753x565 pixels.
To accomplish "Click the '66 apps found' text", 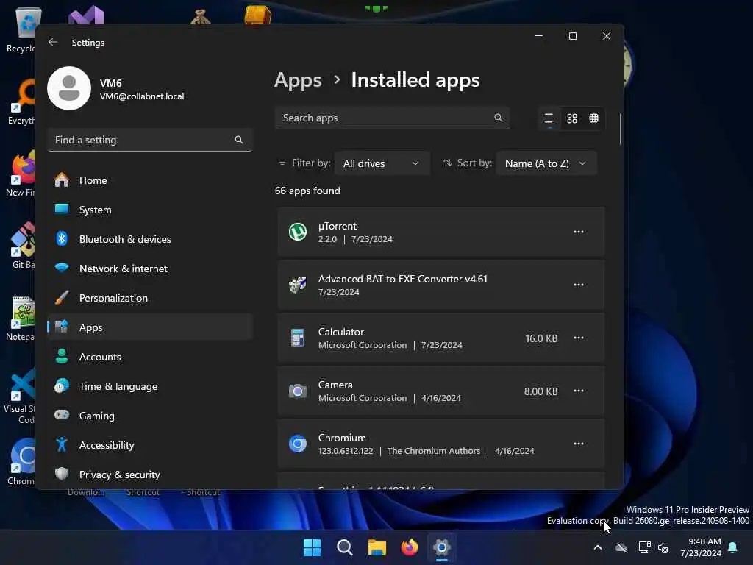I will coord(307,191).
